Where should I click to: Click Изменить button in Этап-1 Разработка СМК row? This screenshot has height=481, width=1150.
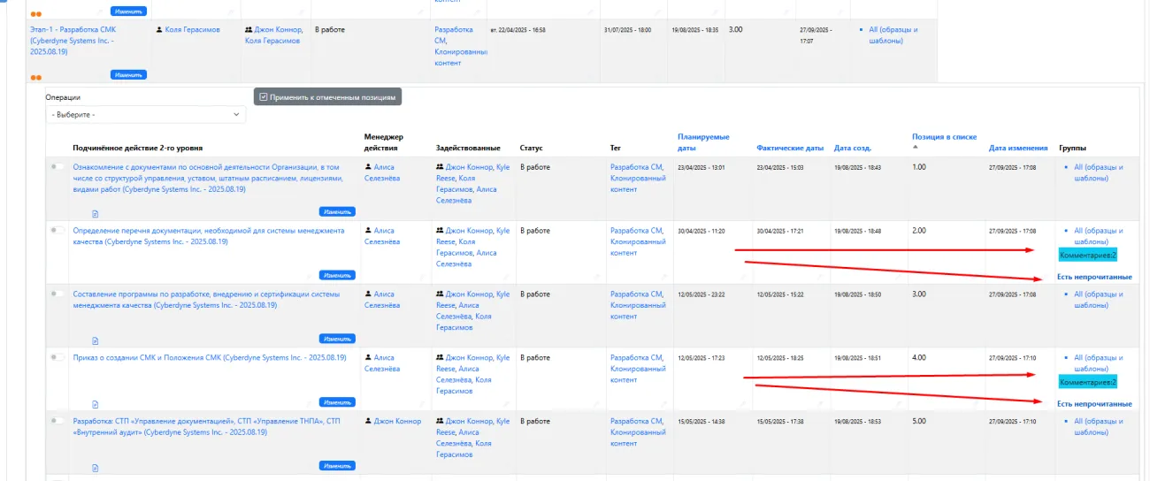coord(128,75)
